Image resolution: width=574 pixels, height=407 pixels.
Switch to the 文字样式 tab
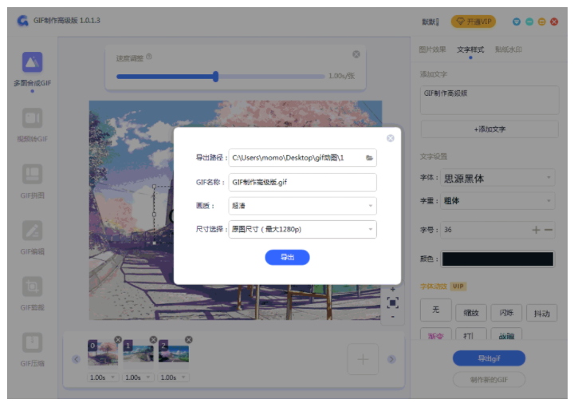470,49
